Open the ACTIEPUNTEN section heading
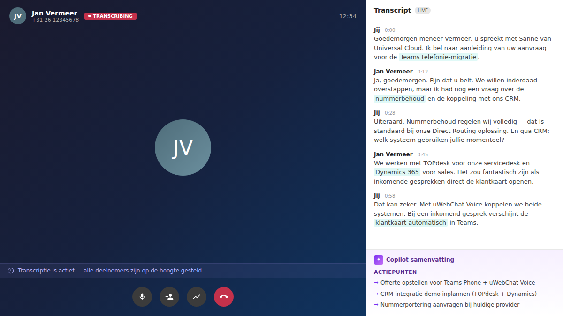563x316 pixels. (395, 272)
